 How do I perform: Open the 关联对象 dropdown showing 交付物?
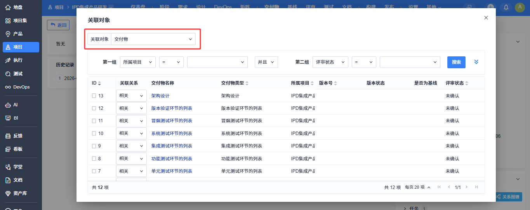click(x=153, y=39)
